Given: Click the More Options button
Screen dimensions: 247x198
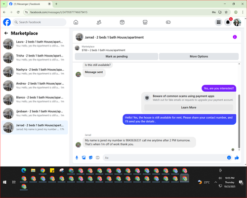Looking at the screenshot, I should (x=199, y=56).
